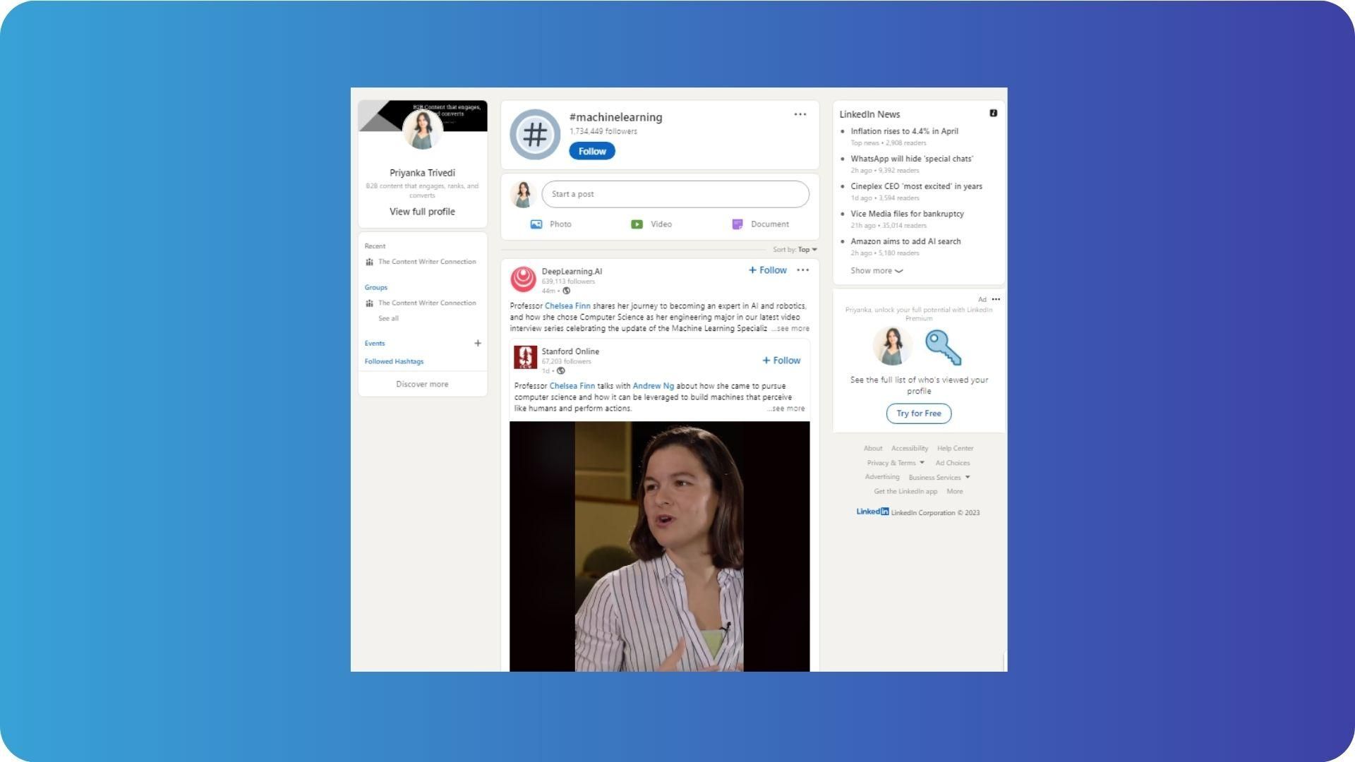Open news Vice Media files for bankruptcy

pos(907,214)
